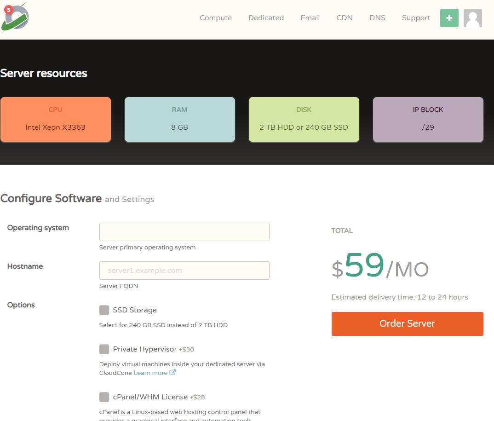Viewport: 494px width, 421px height.
Task: Click the 'Server FQDN' hint text
Action: [119, 286]
